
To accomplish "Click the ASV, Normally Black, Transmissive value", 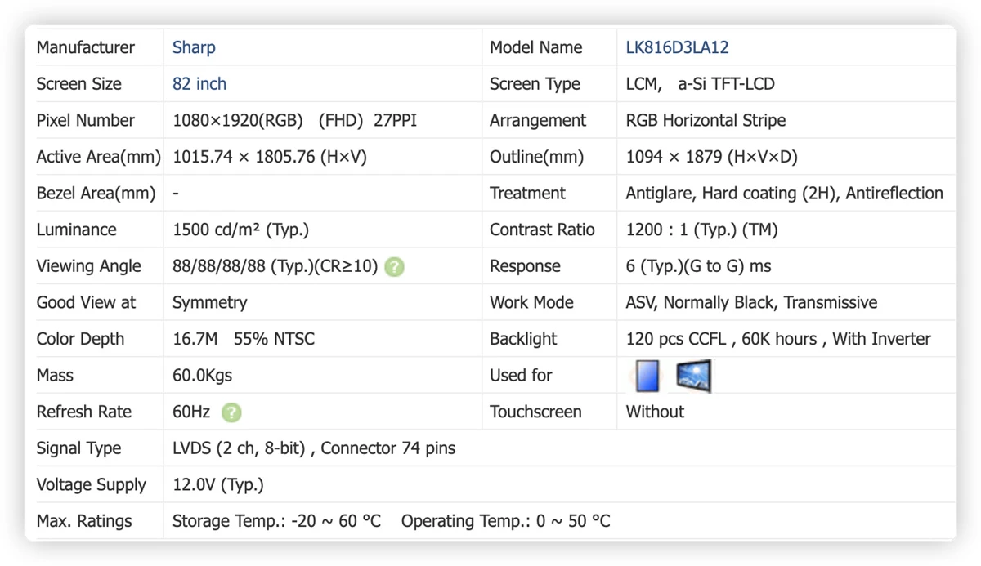I will click(751, 303).
